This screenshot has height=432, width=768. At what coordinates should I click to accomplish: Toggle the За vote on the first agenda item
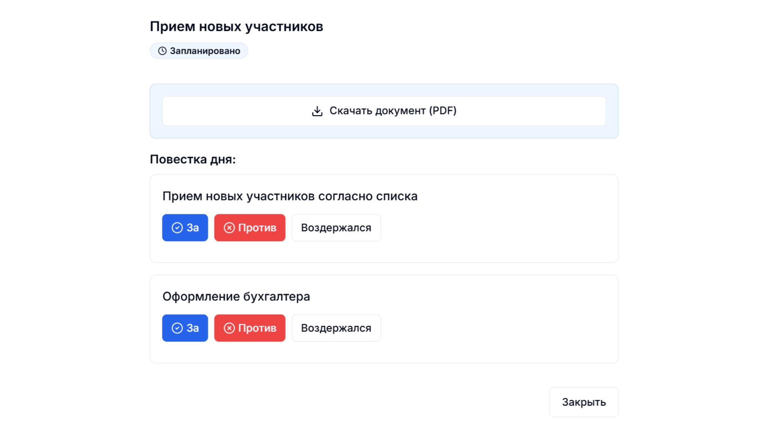pos(185,228)
